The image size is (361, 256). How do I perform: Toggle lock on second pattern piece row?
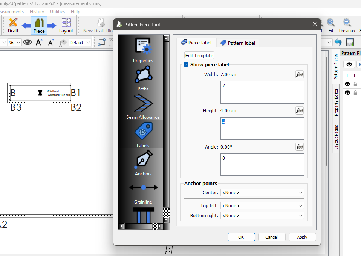[355, 93]
